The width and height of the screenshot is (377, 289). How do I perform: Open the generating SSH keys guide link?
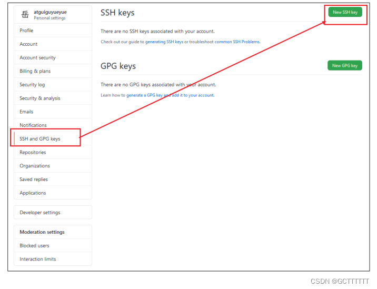click(x=164, y=42)
